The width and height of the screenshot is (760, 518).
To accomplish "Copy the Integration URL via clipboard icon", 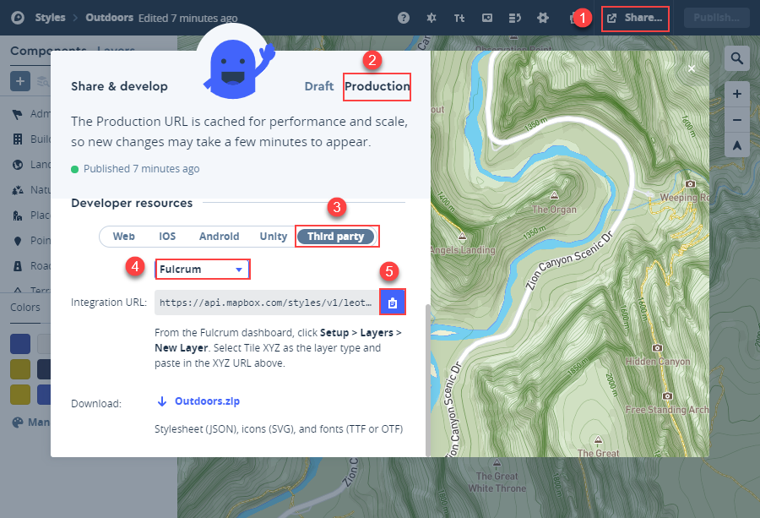I will click(x=393, y=302).
